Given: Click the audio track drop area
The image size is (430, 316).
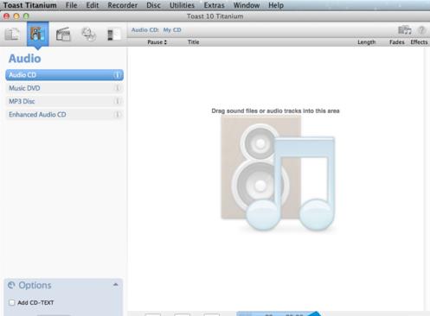Looking at the screenshot, I should 275,179.
